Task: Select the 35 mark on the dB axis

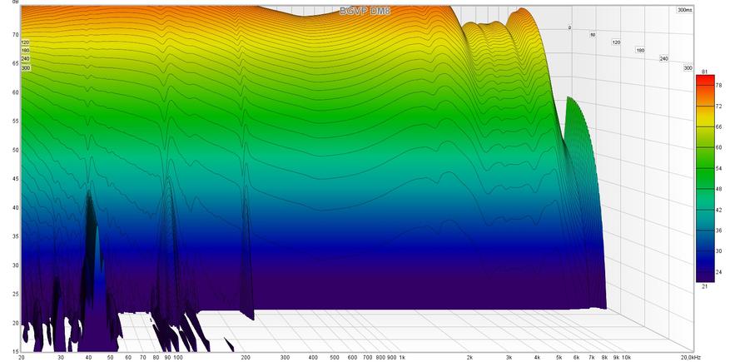Action: coord(15,236)
